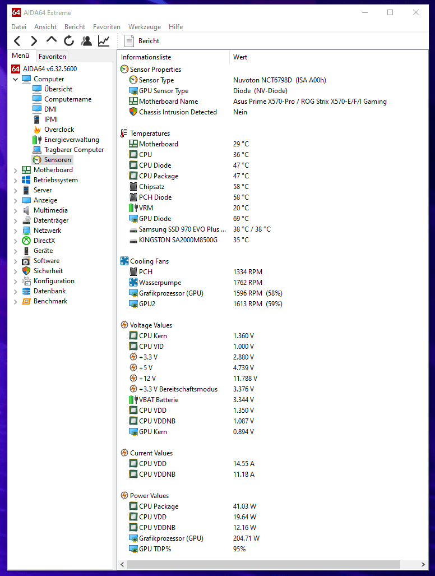Screen dimensions: 435x576
Task: Click the Sicherheit shield icon
Action: tap(26, 271)
